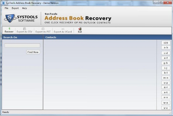Choose the m-n contact filter
Screen dimensions: 173x116
click(166, 78)
